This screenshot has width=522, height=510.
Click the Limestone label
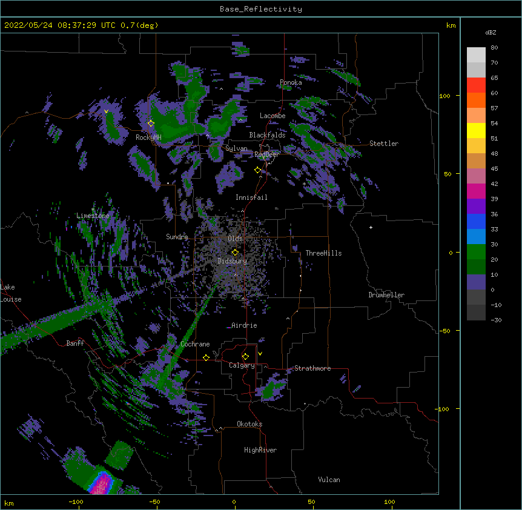click(93, 216)
